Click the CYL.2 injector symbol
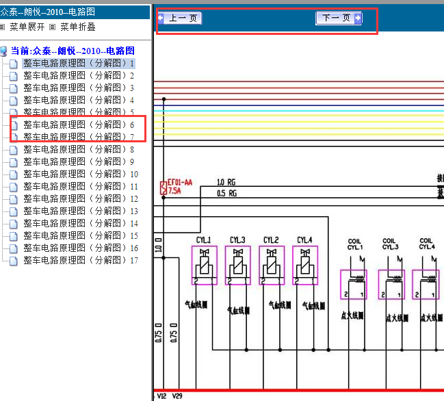This screenshot has height=401, width=444. (272, 266)
